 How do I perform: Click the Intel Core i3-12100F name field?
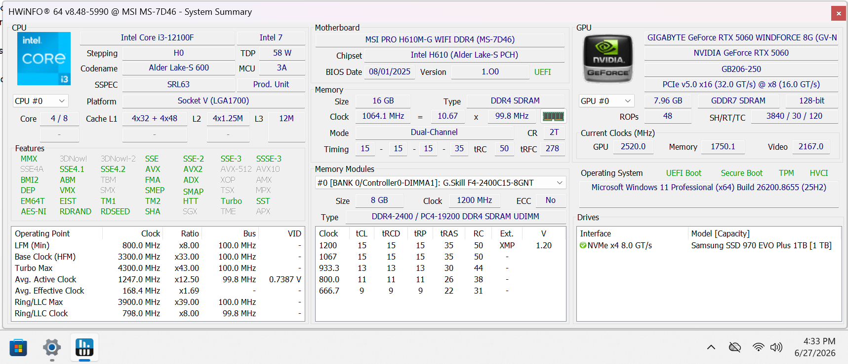[x=157, y=37]
